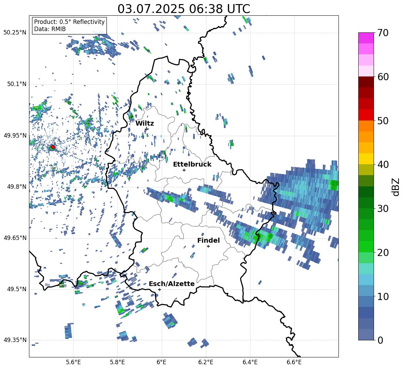Click the Ettelbruck station cross marker
404x369 pixels.
pos(184,170)
